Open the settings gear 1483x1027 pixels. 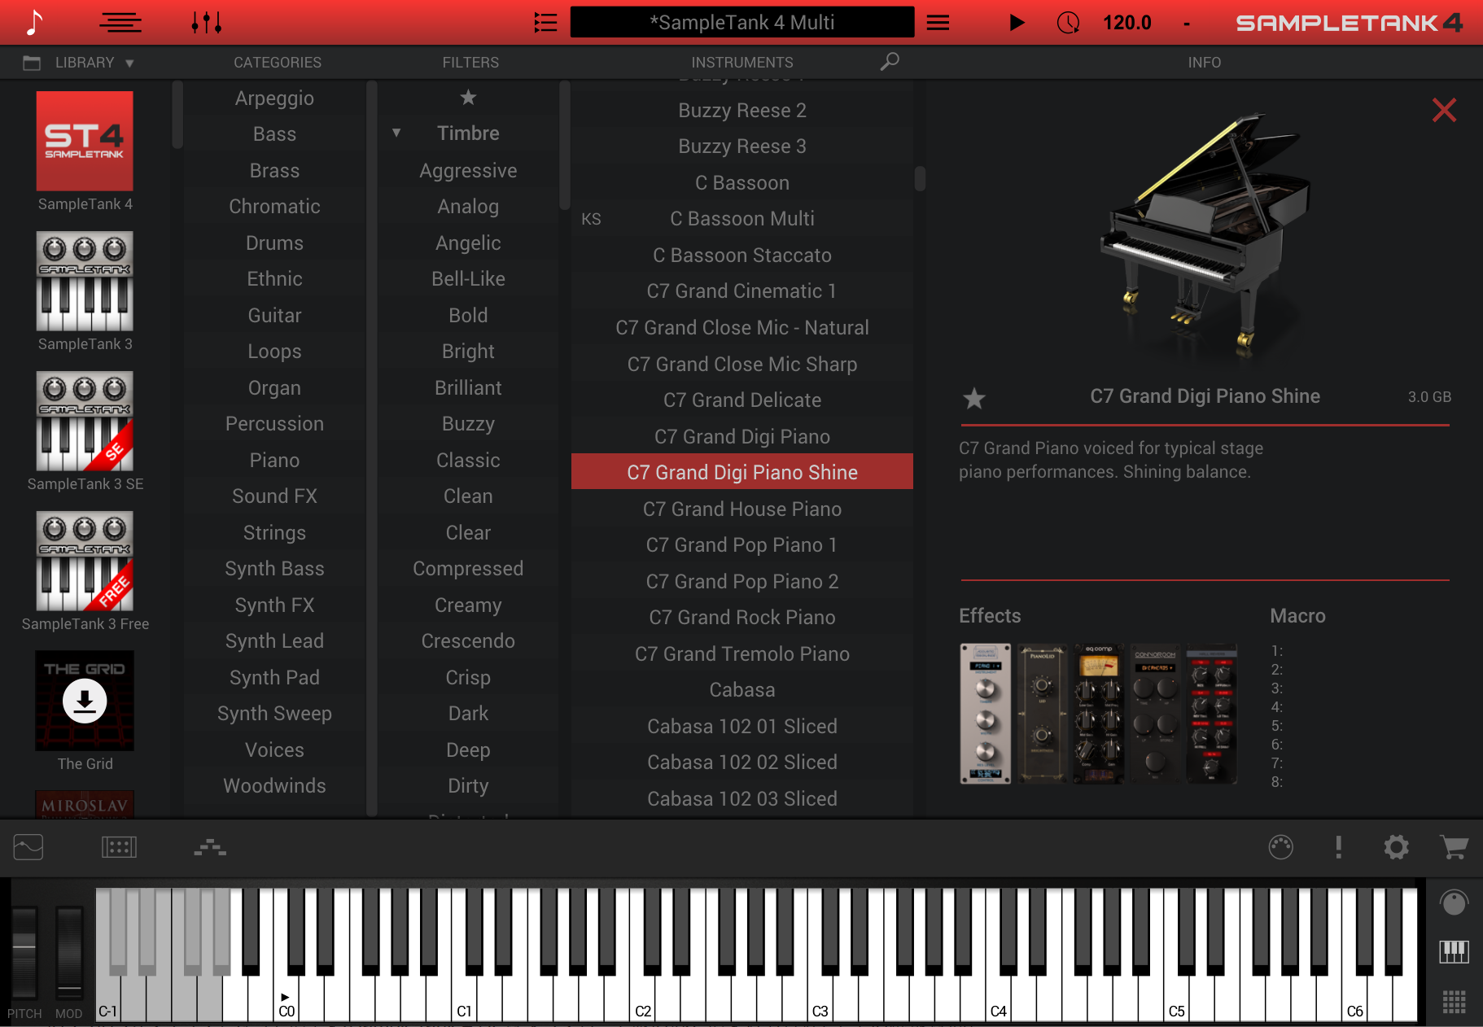1396,847
